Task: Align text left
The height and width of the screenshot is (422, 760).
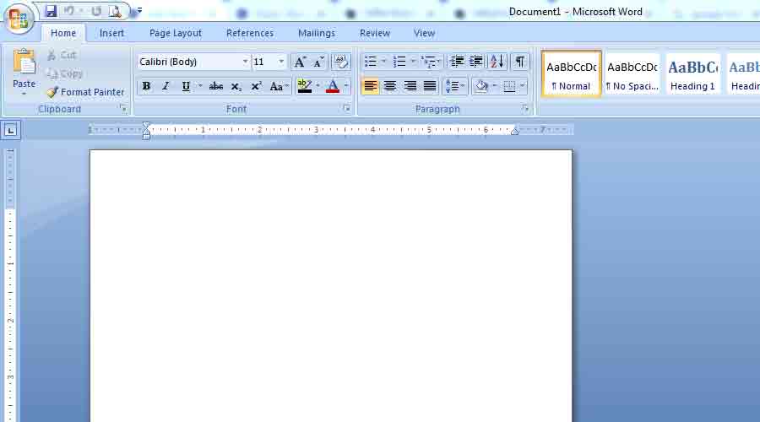Action: [371, 86]
